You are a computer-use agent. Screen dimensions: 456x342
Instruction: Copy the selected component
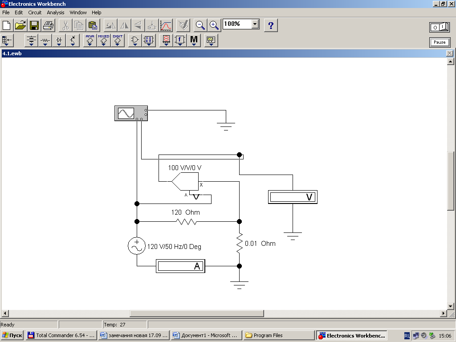click(79, 25)
